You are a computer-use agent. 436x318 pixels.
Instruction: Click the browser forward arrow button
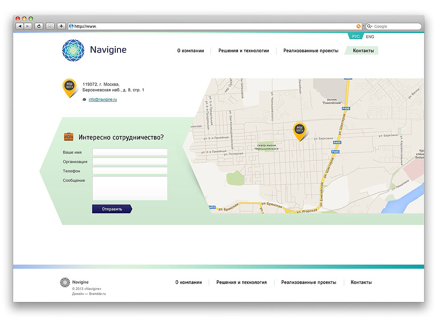28,26
